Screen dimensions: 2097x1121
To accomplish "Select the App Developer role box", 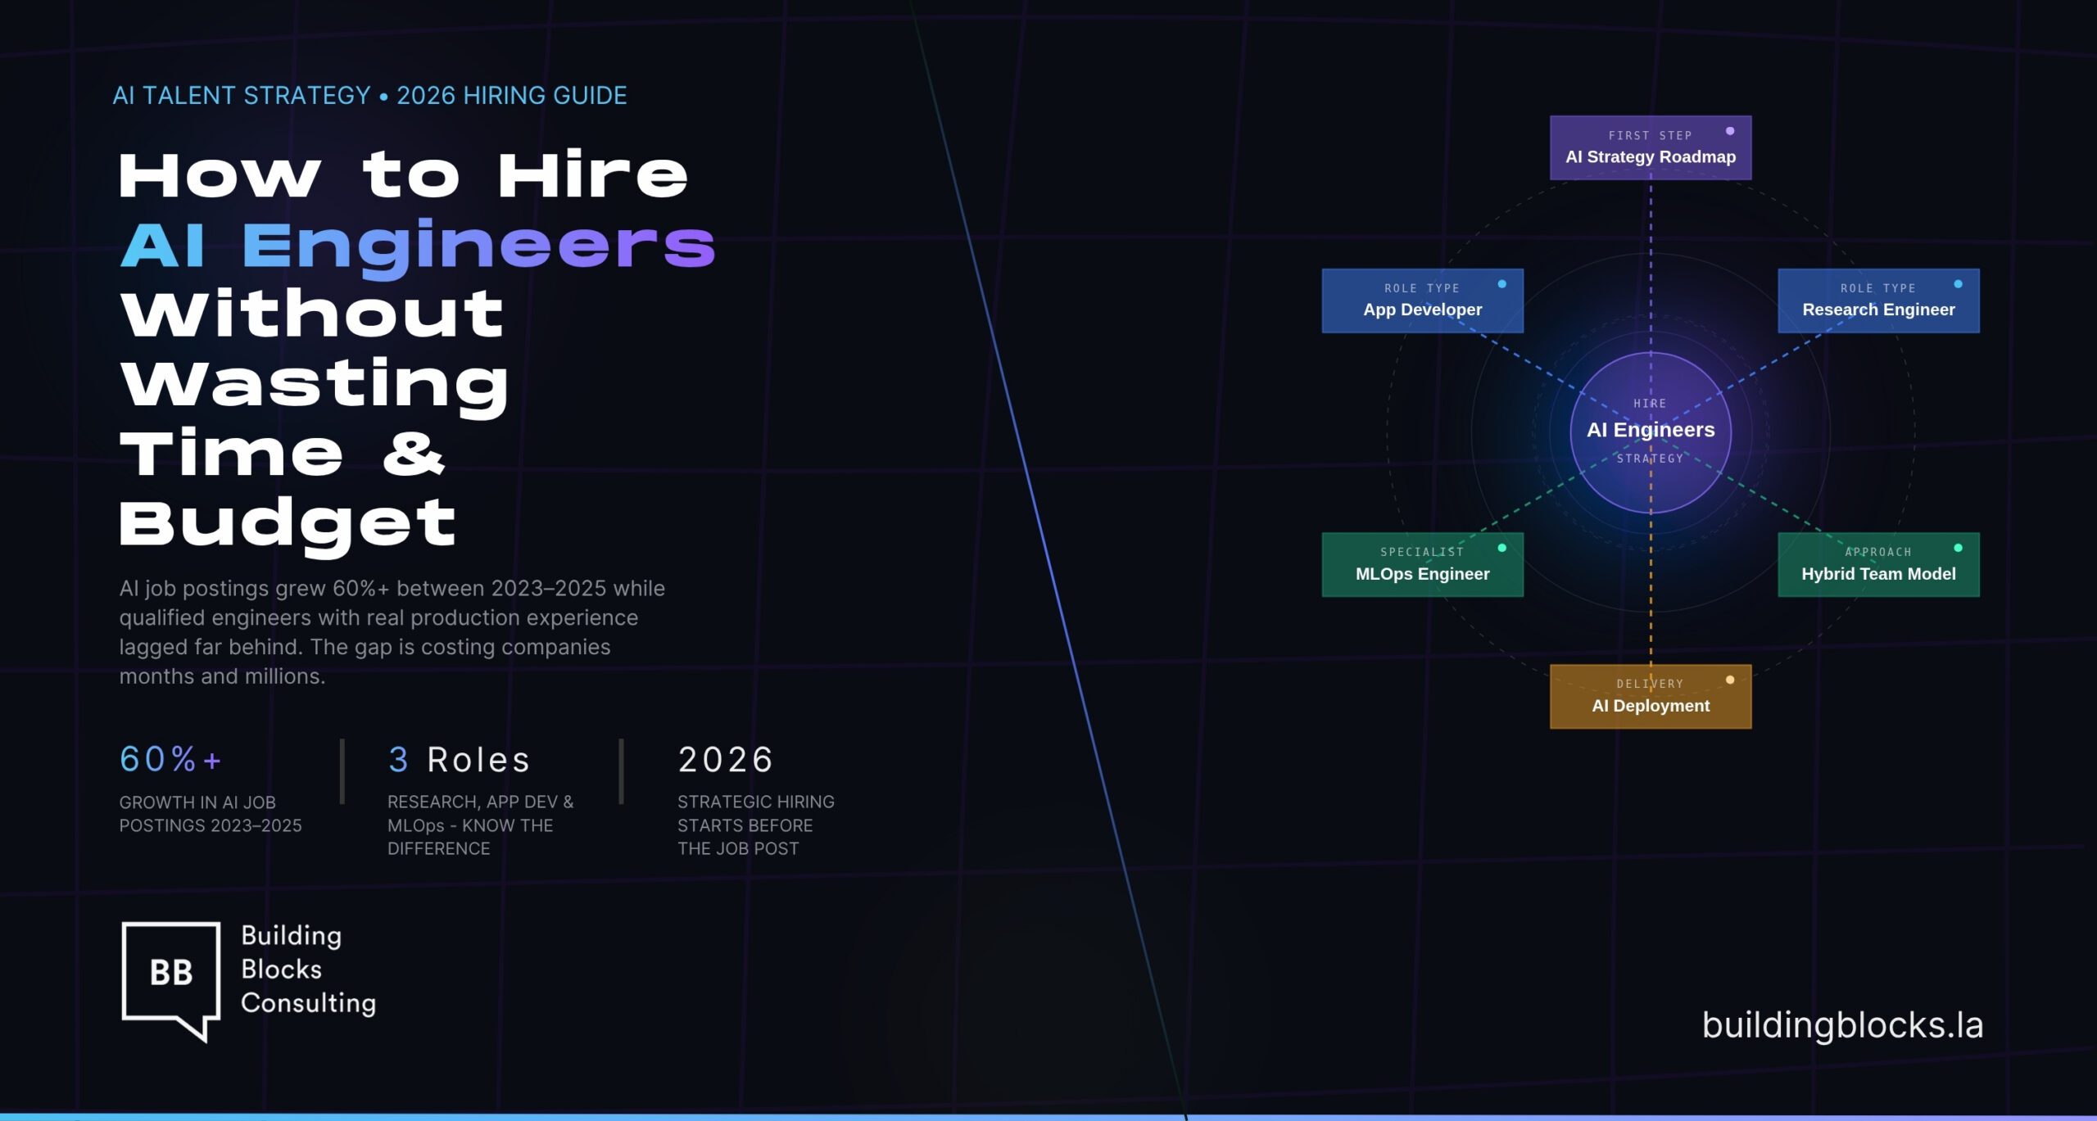I will [1423, 301].
